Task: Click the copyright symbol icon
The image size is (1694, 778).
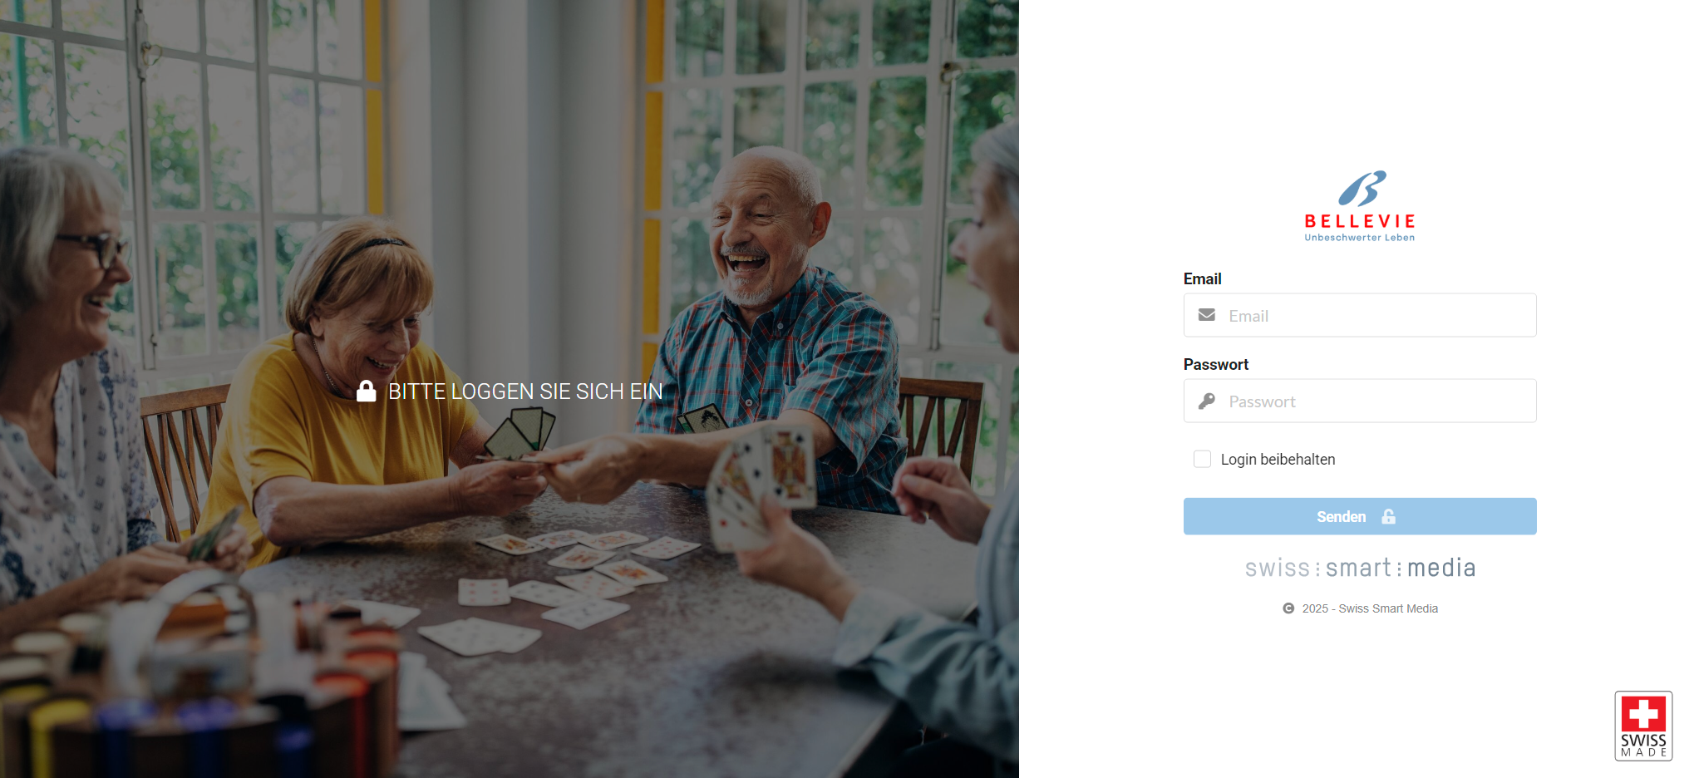Action: [x=1288, y=608]
